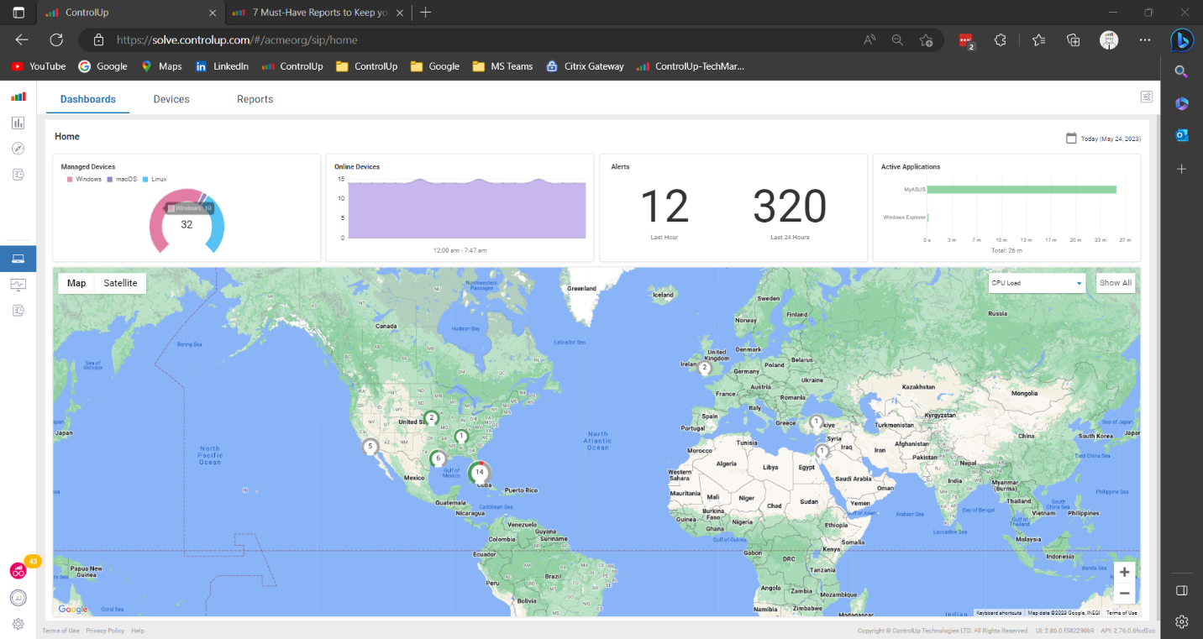Viewport: 1203px width, 639px height.
Task: Click the Read aloud icon in the address bar
Action: point(869,39)
